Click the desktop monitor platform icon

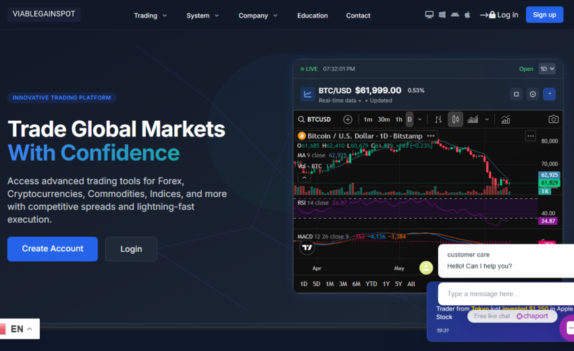pos(429,15)
